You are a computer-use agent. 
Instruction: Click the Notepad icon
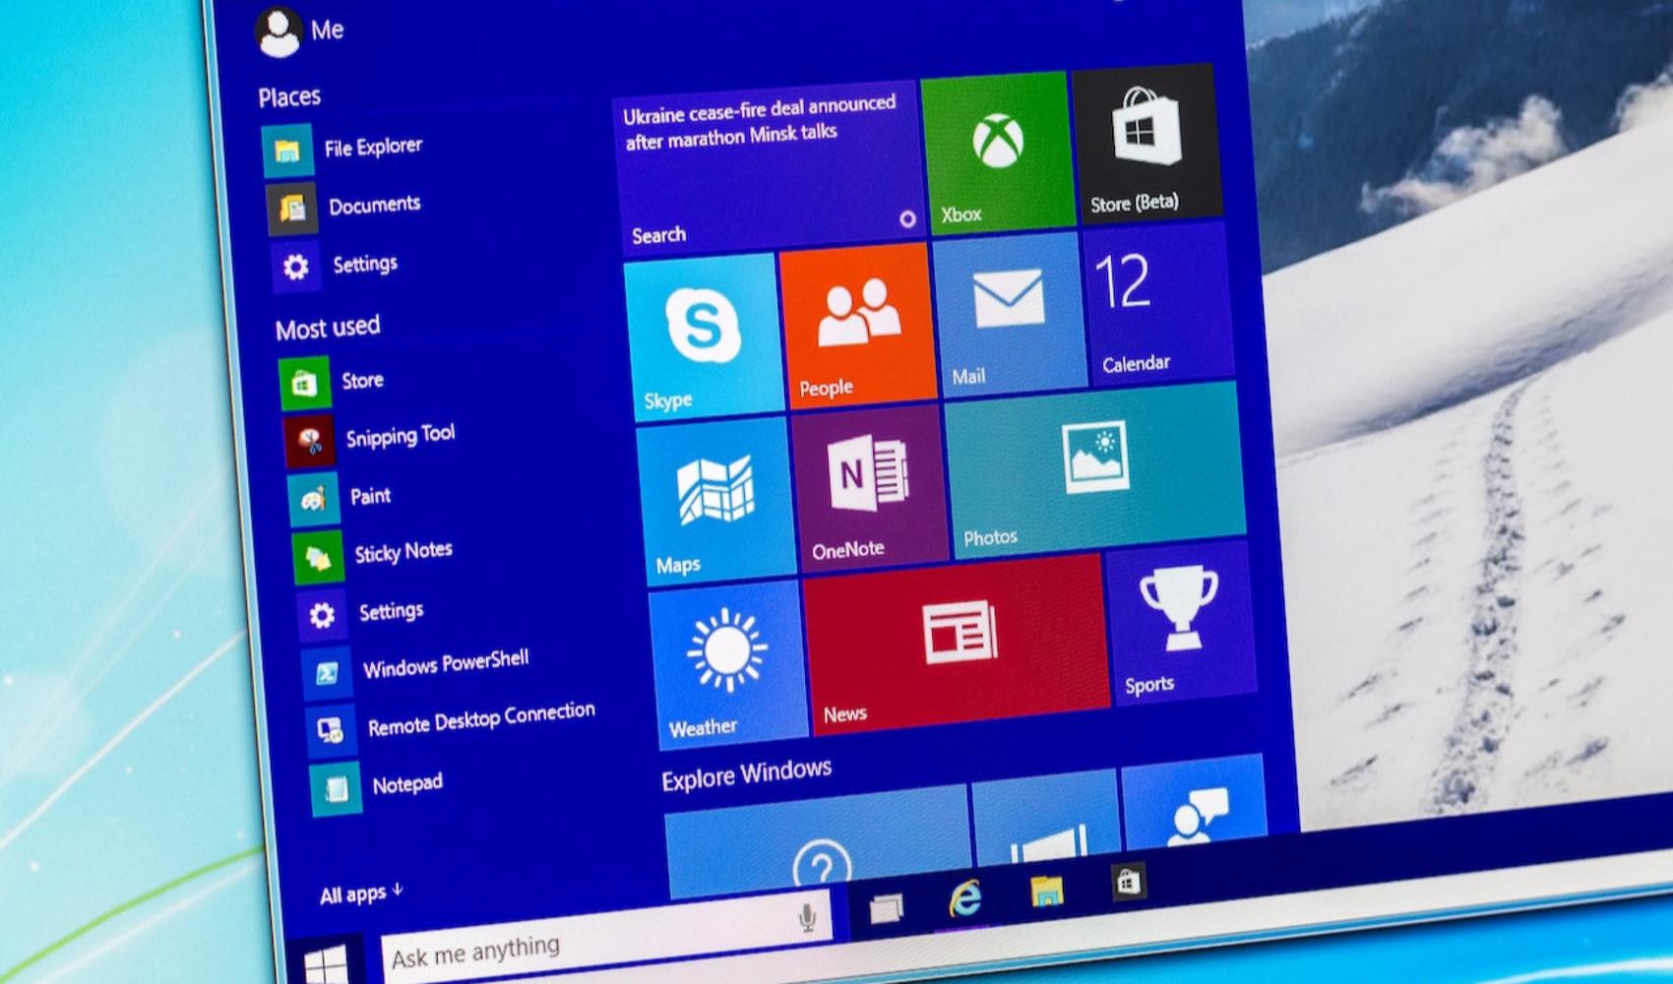pyautogui.click(x=335, y=789)
